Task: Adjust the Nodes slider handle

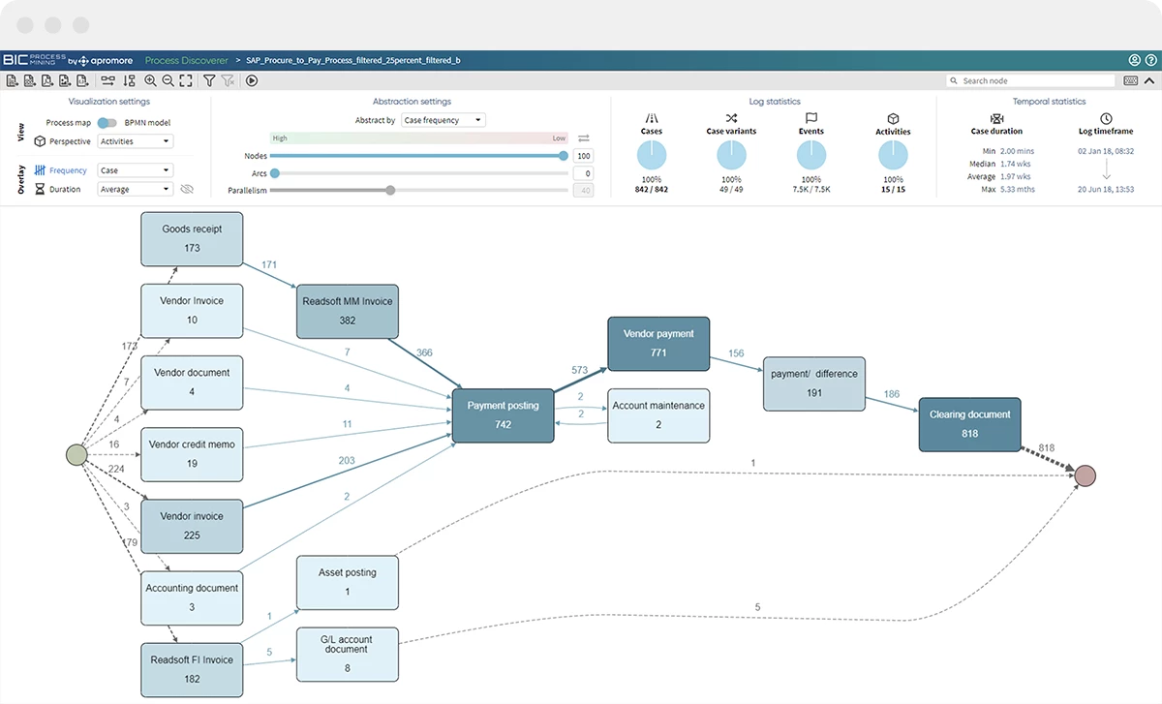Action: pyautogui.click(x=565, y=155)
